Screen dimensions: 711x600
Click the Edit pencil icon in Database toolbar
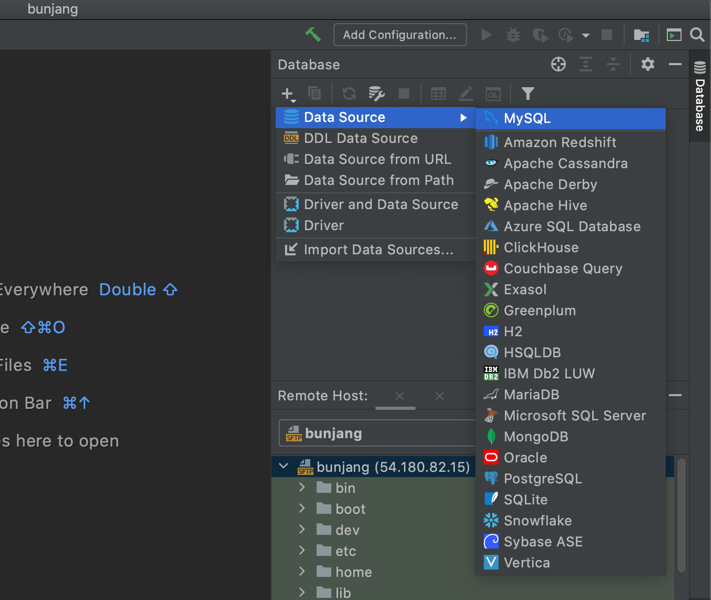click(466, 94)
